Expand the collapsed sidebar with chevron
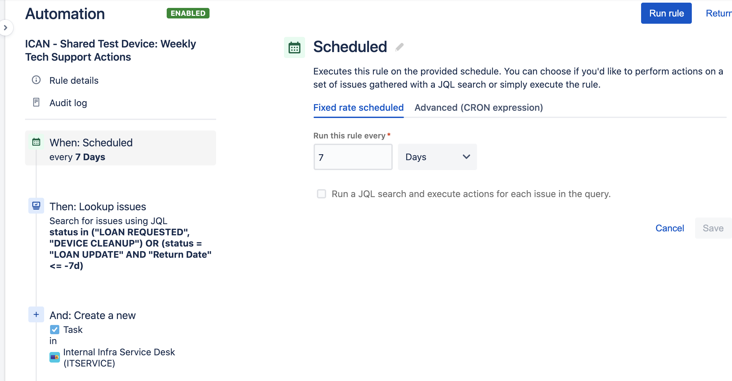This screenshot has width=732, height=381. click(x=6, y=28)
